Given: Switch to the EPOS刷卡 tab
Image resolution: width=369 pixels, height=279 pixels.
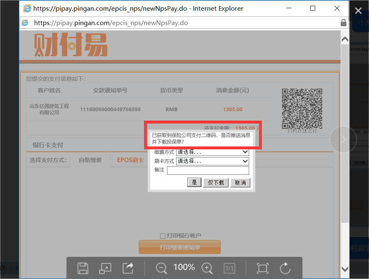Looking at the screenshot, I should [131, 160].
